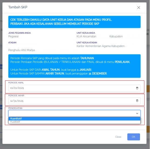Click the Penghulu Ahli Madya text
Viewport: 150px width, 149px height.
22,50
